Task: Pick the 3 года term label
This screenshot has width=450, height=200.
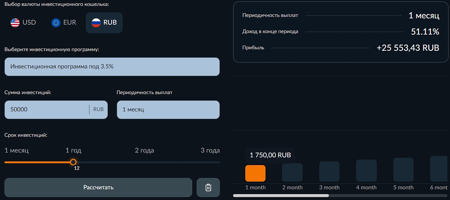Action: (210, 150)
